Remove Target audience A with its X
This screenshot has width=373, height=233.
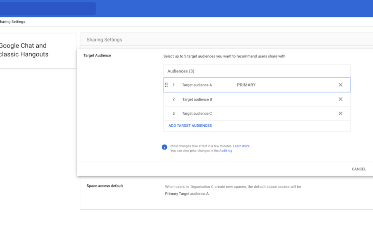[x=341, y=85]
